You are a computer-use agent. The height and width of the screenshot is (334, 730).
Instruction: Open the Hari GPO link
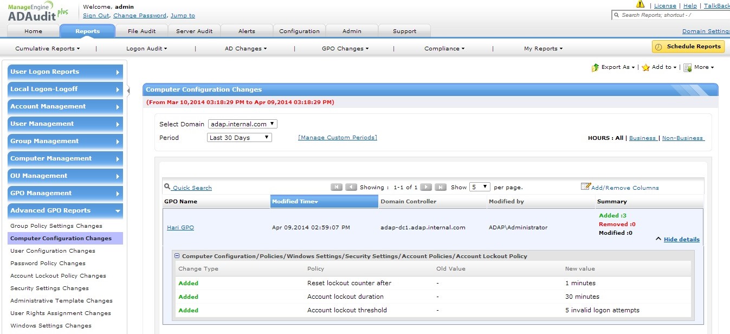(x=180, y=228)
